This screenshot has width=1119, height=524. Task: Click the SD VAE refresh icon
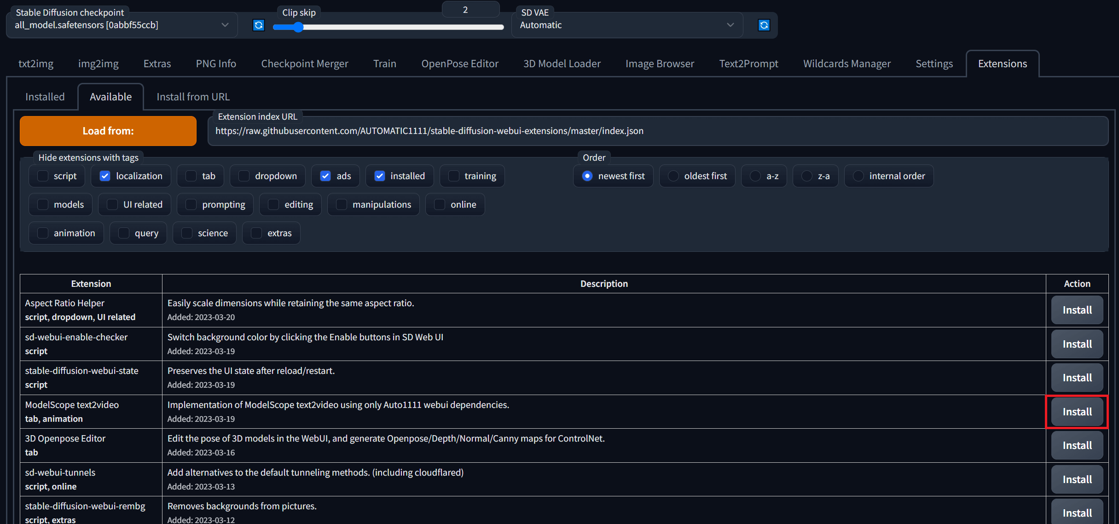[764, 25]
